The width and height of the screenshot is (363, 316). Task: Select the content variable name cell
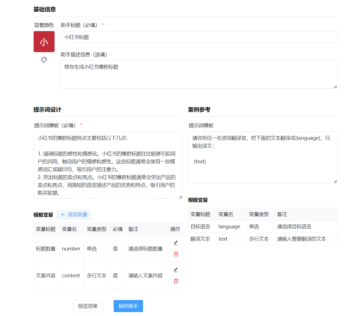tap(71, 275)
